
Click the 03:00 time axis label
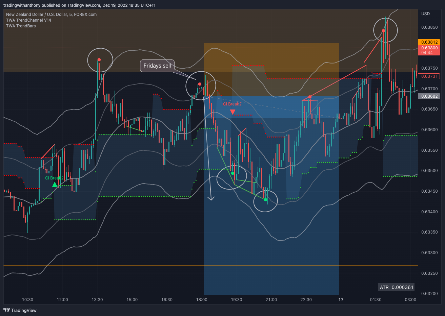point(410,300)
